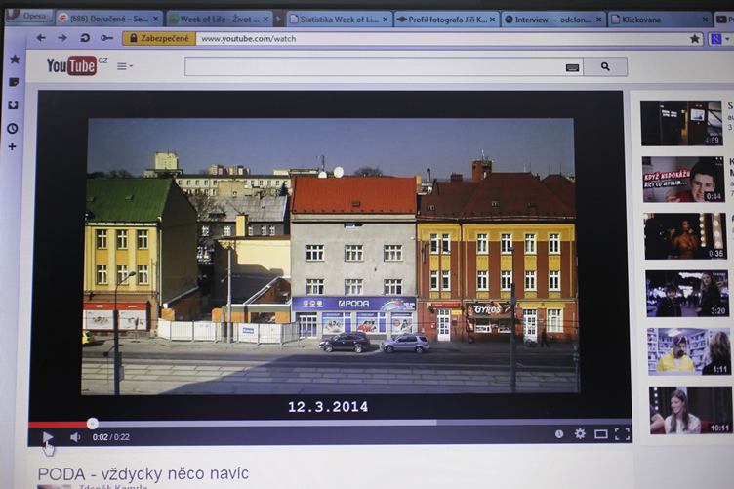Screen dimensions: 734x489
Task: Click the plus icon in Opera sidebar
Action: pos(12,147)
